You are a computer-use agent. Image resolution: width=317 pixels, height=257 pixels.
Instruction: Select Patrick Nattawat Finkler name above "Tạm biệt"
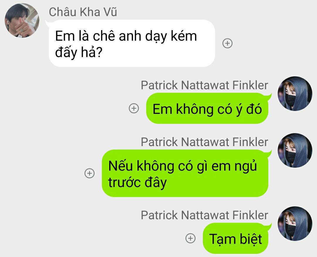(x=204, y=215)
